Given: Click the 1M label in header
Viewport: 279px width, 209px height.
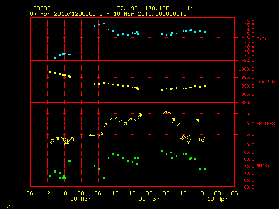Looking at the screenshot, I should [x=190, y=8].
